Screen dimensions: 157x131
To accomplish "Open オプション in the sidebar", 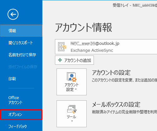I will [x=21, y=115].
